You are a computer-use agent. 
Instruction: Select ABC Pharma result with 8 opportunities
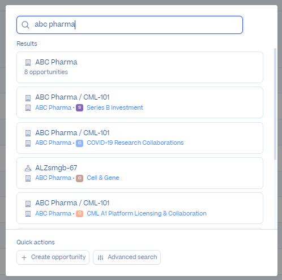[140, 67]
